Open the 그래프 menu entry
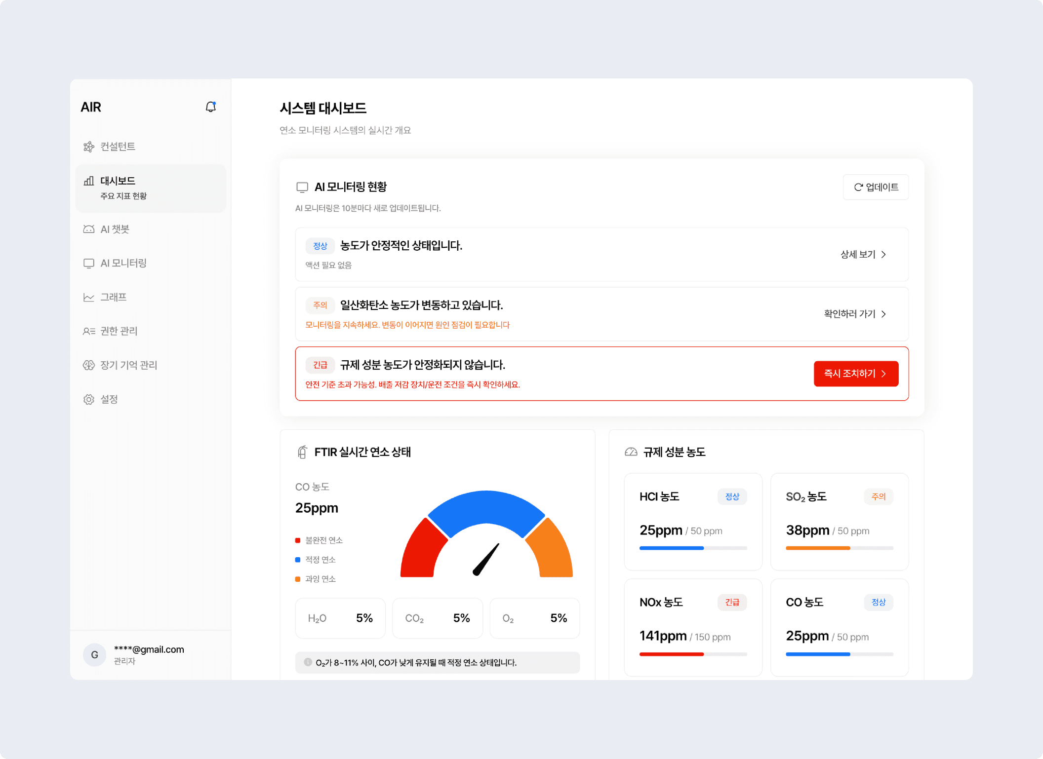1043x759 pixels. 114,297
